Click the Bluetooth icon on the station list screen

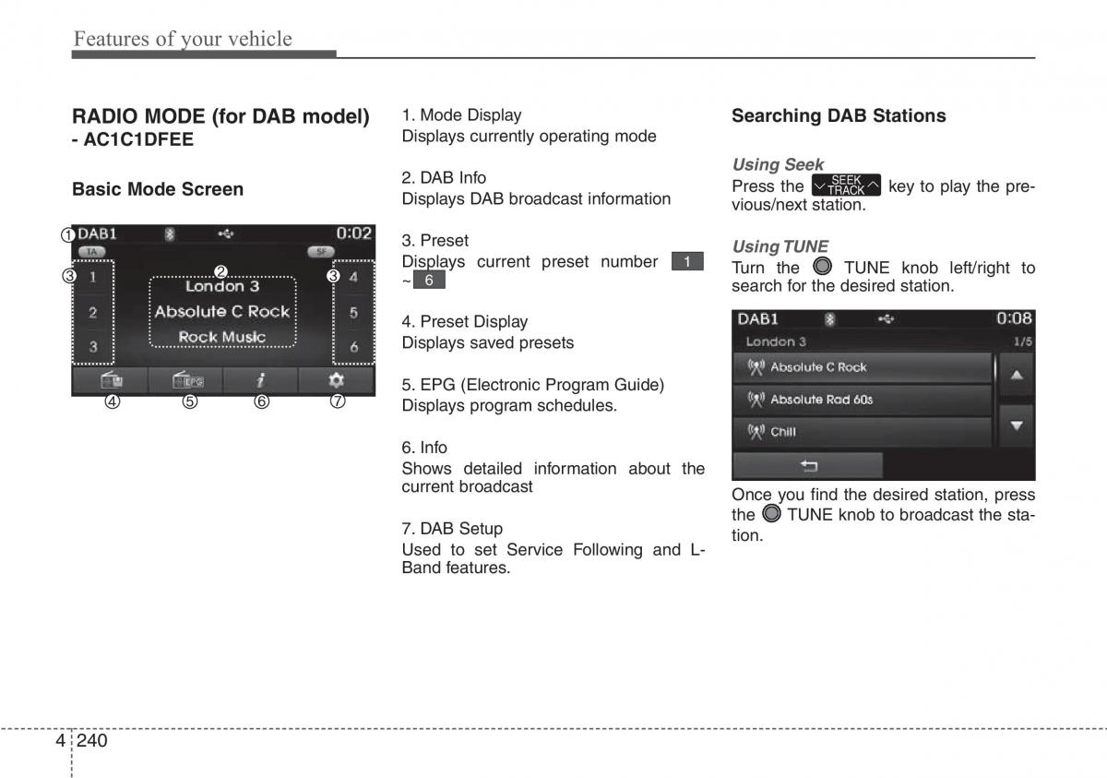click(x=829, y=318)
